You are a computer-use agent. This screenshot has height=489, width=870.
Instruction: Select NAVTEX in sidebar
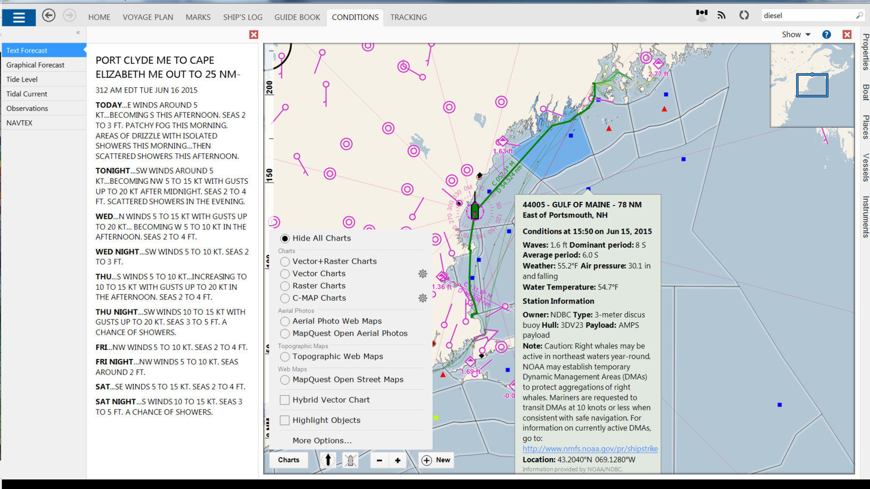click(x=44, y=122)
